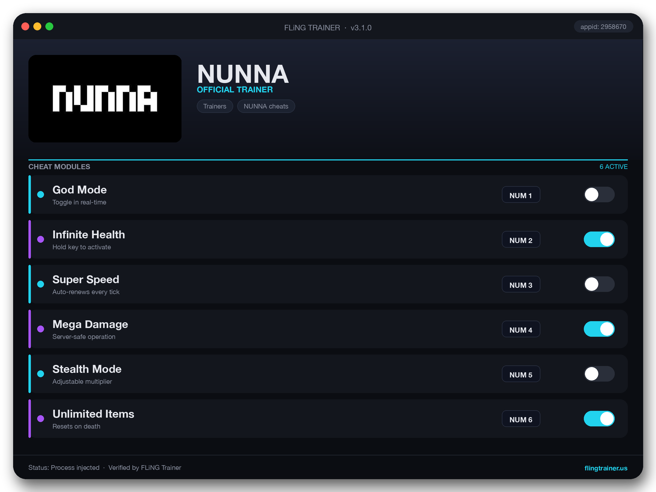The width and height of the screenshot is (656, 492).
Task: Click the Unlimited Items purple status dot
Action: coord(41,418)
